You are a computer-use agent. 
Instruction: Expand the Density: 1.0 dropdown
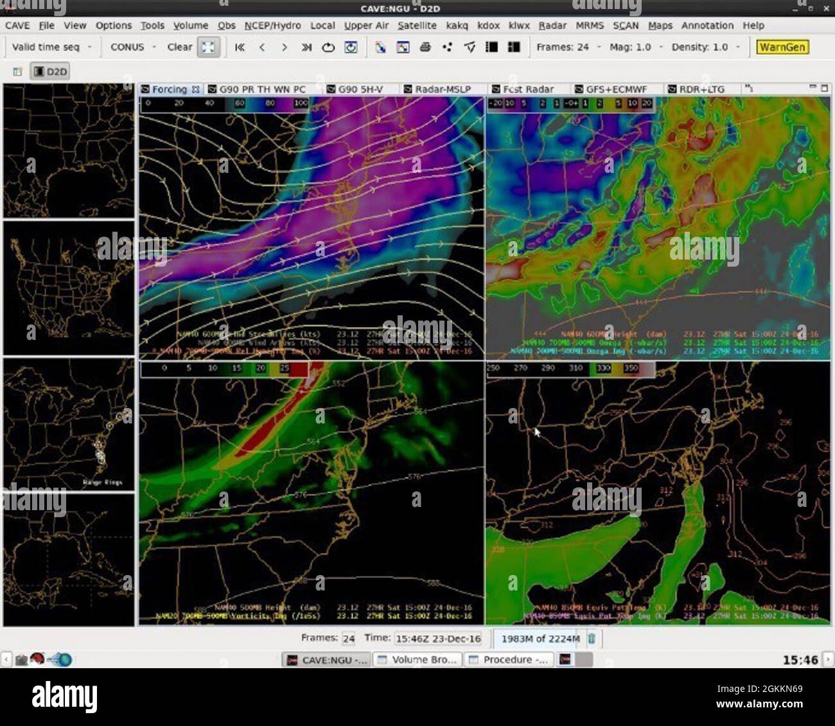[x=705, y=47]
